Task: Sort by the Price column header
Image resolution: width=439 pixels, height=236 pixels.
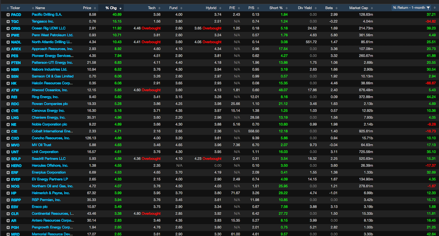Action: 87,8
